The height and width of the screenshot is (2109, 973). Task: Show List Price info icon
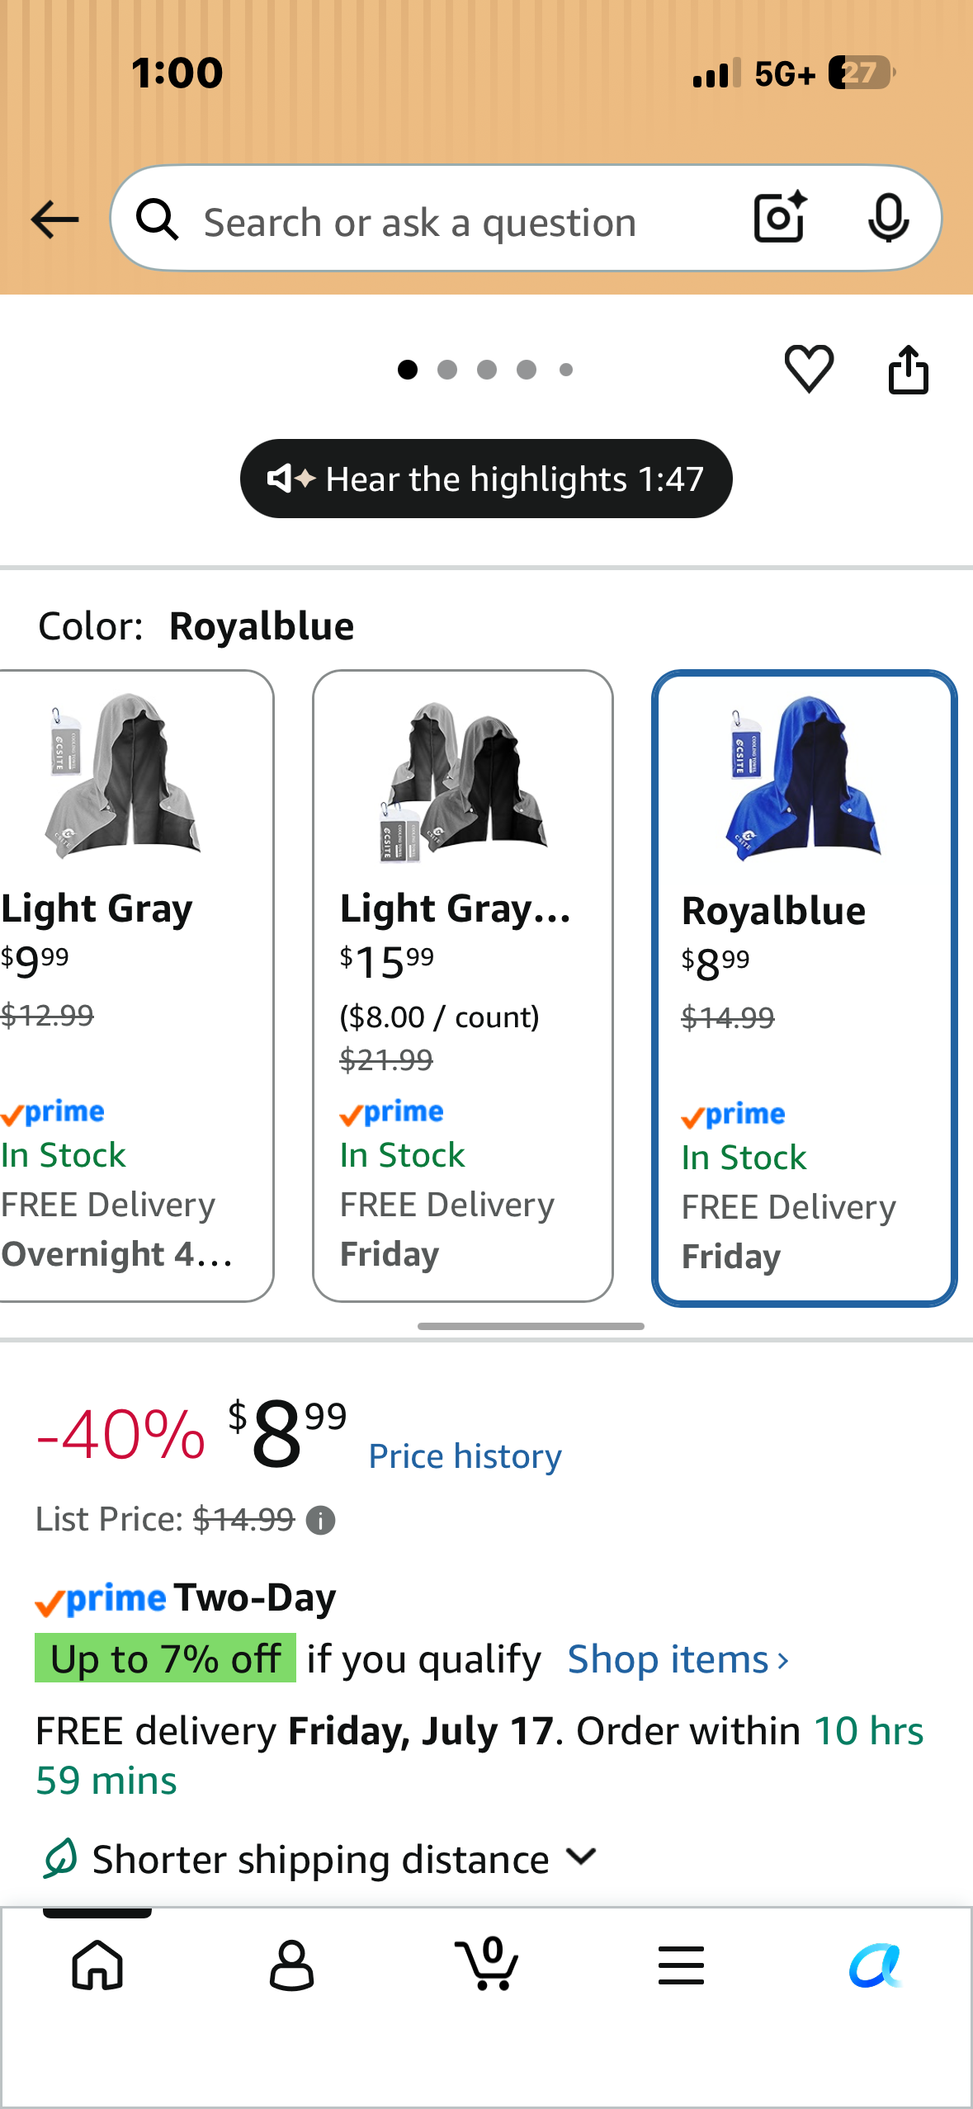[320, 1520]
